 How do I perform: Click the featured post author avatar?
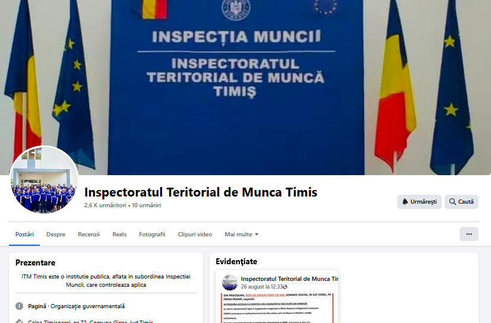point(230,283)
